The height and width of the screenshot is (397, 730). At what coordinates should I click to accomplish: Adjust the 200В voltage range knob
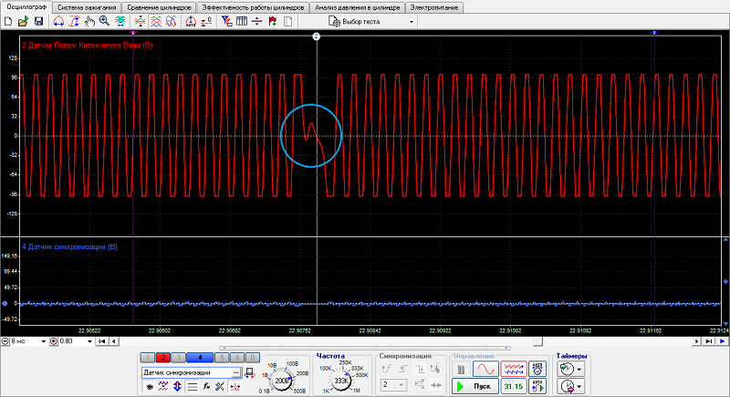(282, 381)
